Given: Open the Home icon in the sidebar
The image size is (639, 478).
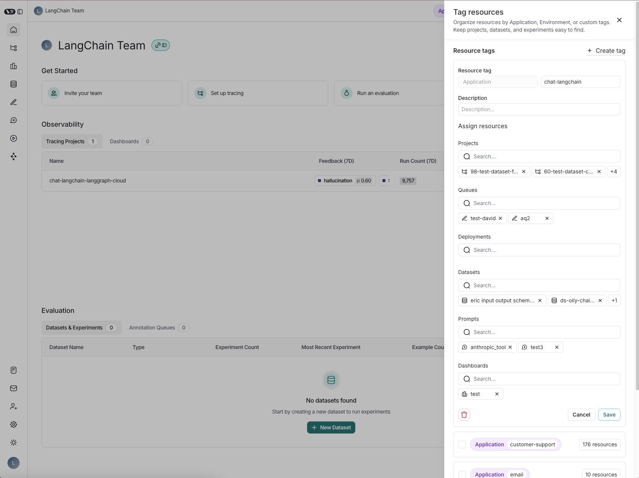Looking at the screenshot, I should click(x=14, y=30).
